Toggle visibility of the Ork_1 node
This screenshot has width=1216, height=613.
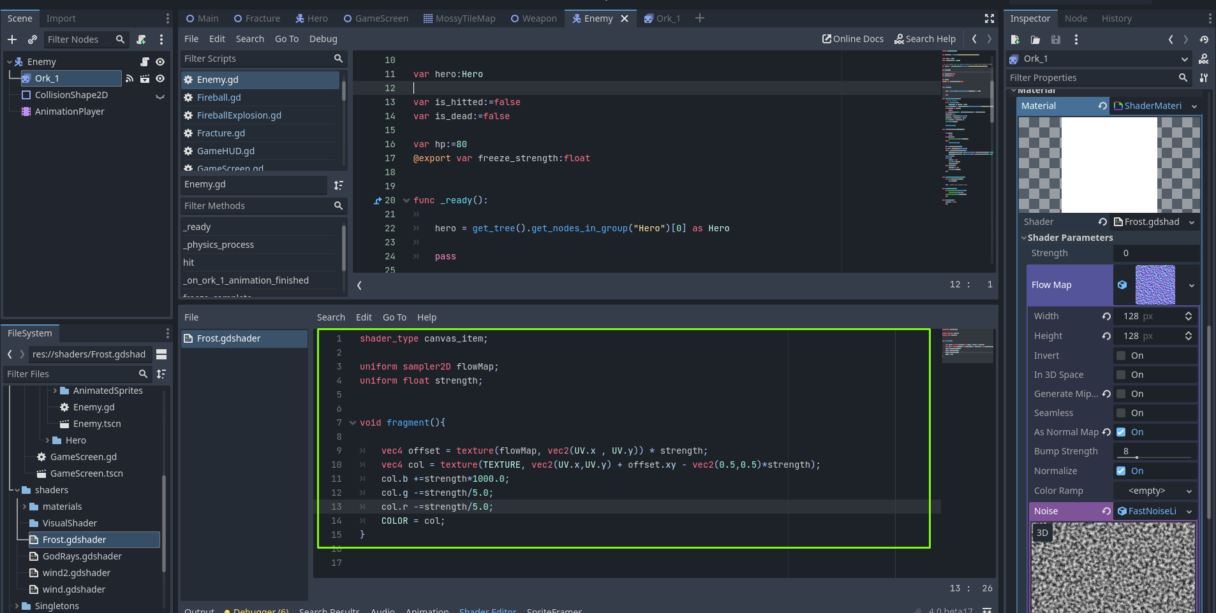(160, 78)
